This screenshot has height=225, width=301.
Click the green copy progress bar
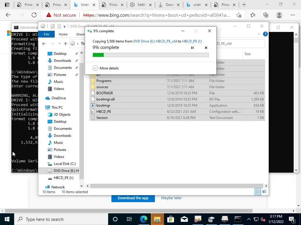[150, 55]
